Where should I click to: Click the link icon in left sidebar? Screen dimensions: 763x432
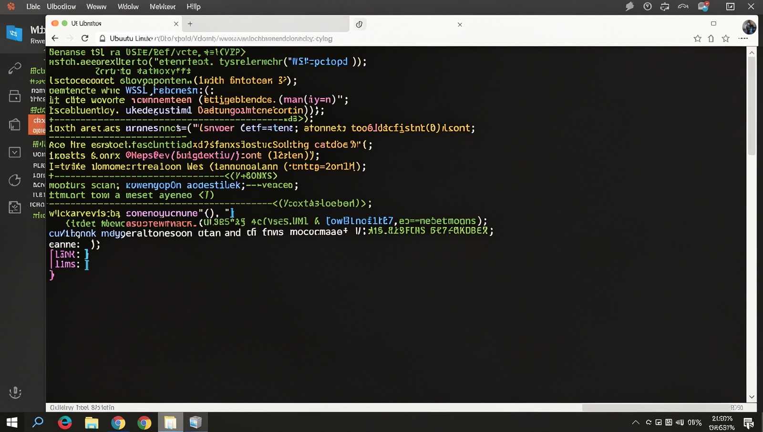[15, 69]
